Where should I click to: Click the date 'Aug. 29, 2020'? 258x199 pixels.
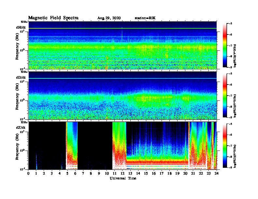click(109, 18)
